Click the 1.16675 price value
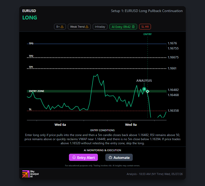The height and width of the screenshot is (186, 205). click(x=173, y=57)
